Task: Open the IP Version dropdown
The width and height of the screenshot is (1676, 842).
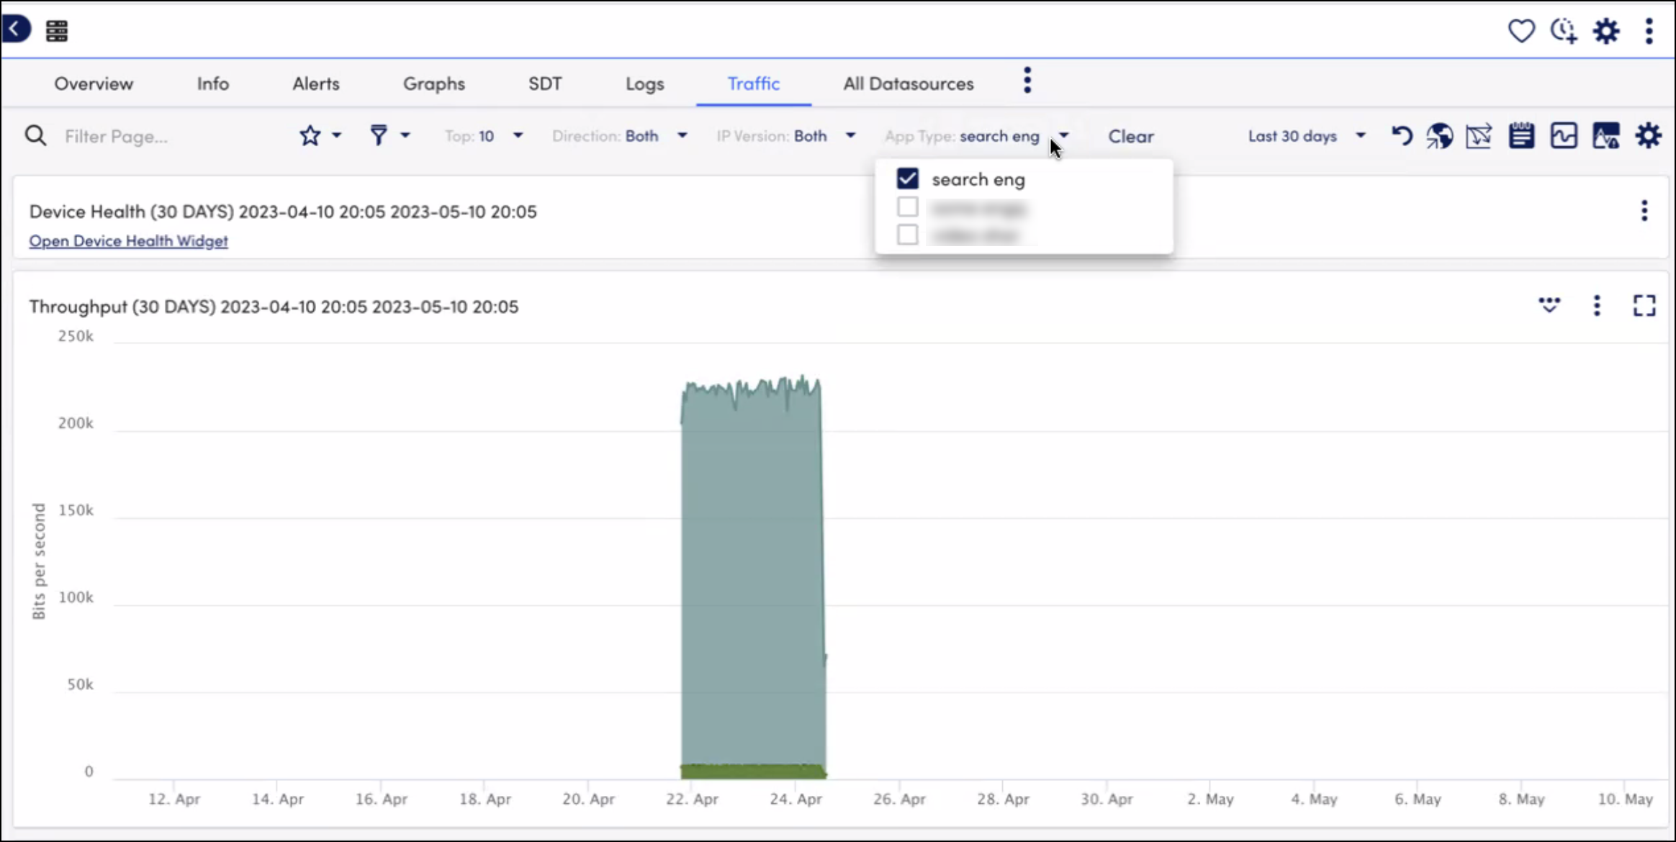Action: click(x=786, y=136)
